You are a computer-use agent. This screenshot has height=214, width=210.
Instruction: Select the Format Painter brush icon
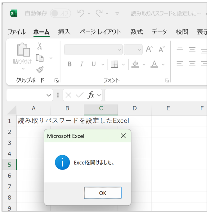[x=40, y=70]
